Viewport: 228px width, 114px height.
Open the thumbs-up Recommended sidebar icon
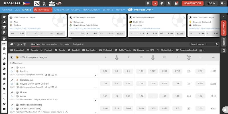tap(4, 22)
